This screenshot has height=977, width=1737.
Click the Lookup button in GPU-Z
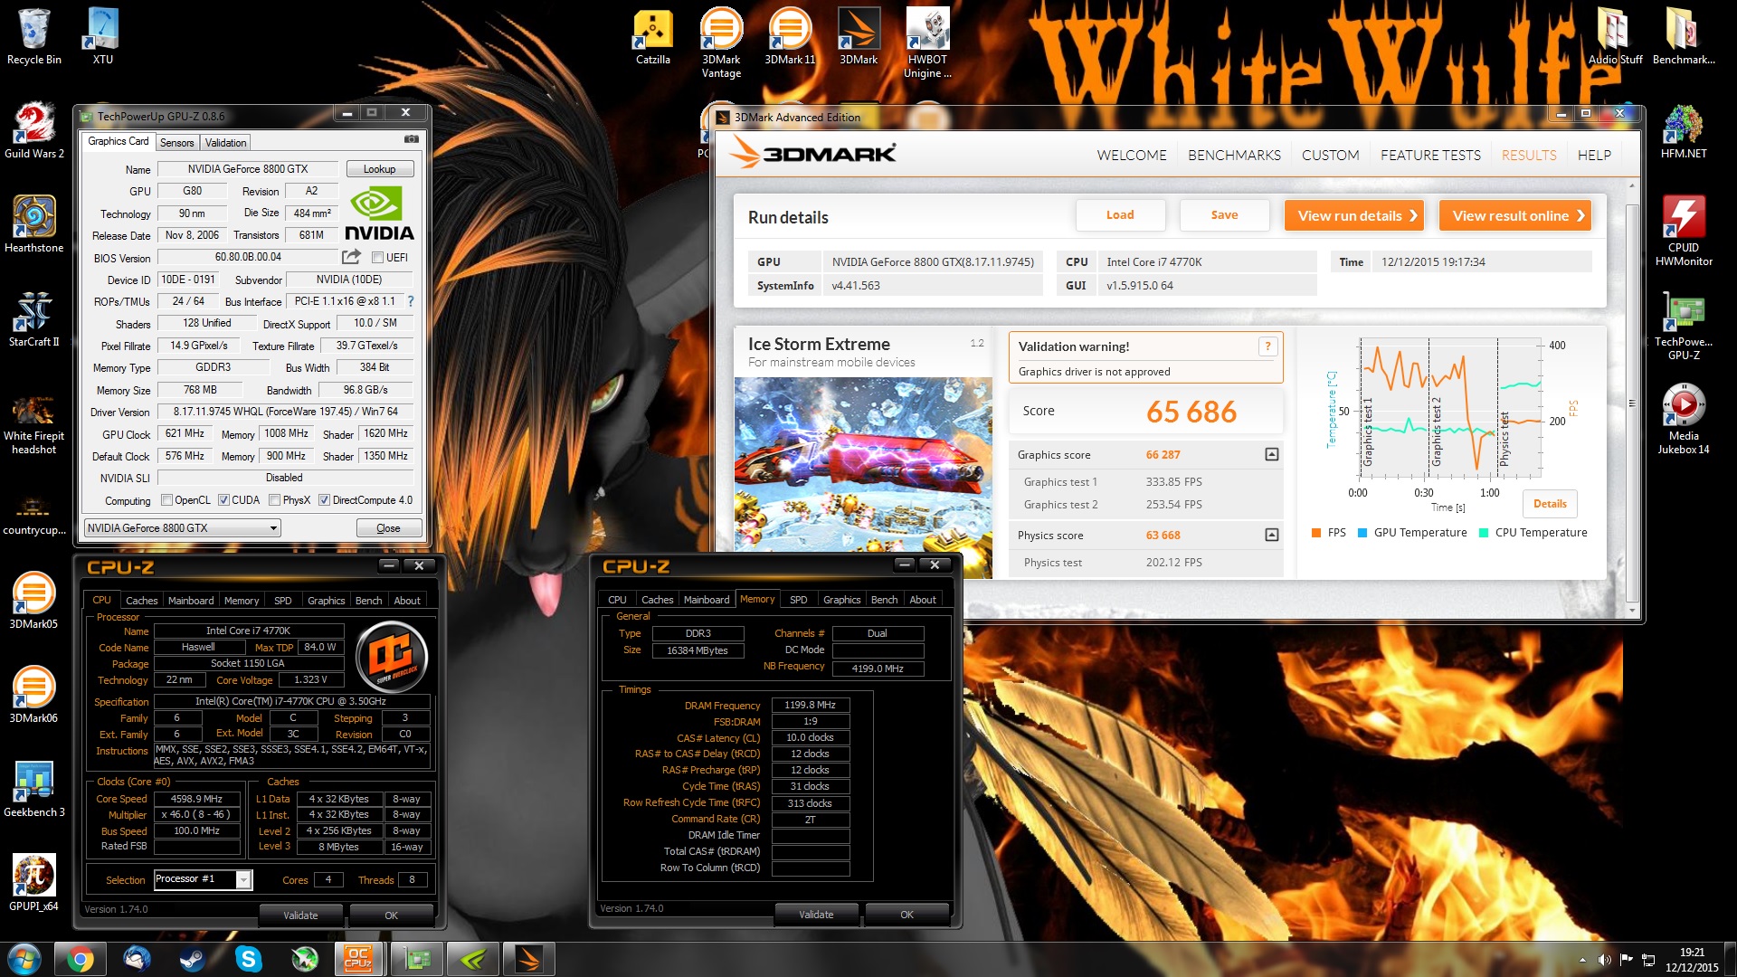click(379, 169)
